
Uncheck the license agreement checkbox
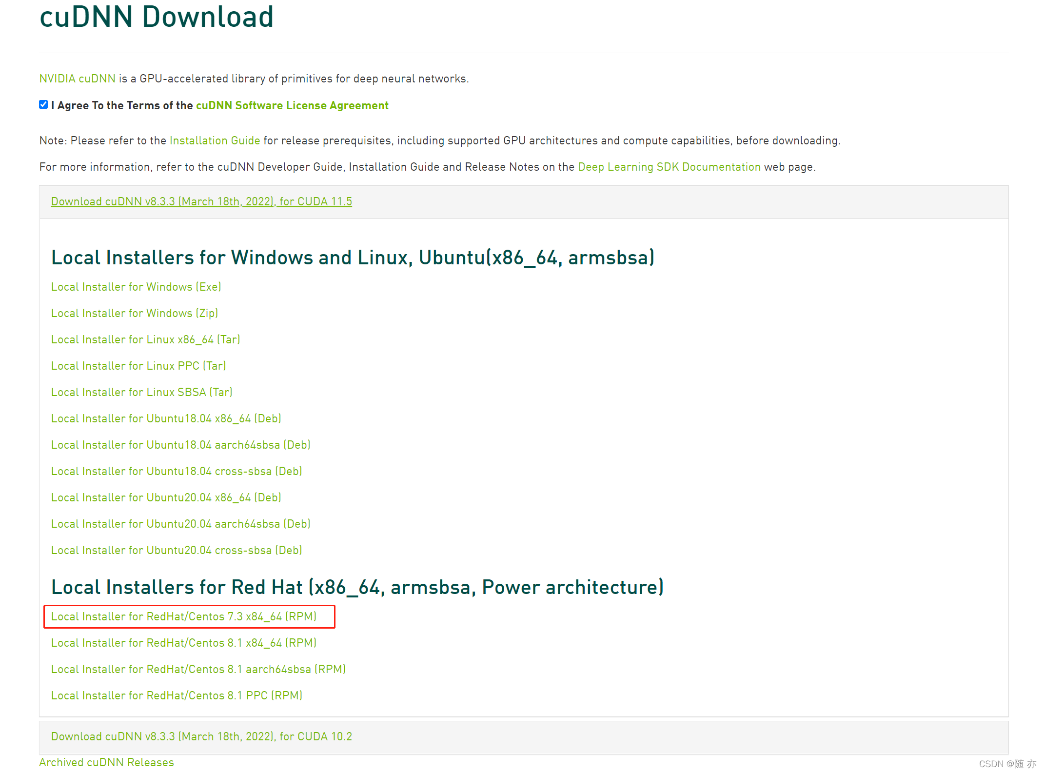[43, 105]
